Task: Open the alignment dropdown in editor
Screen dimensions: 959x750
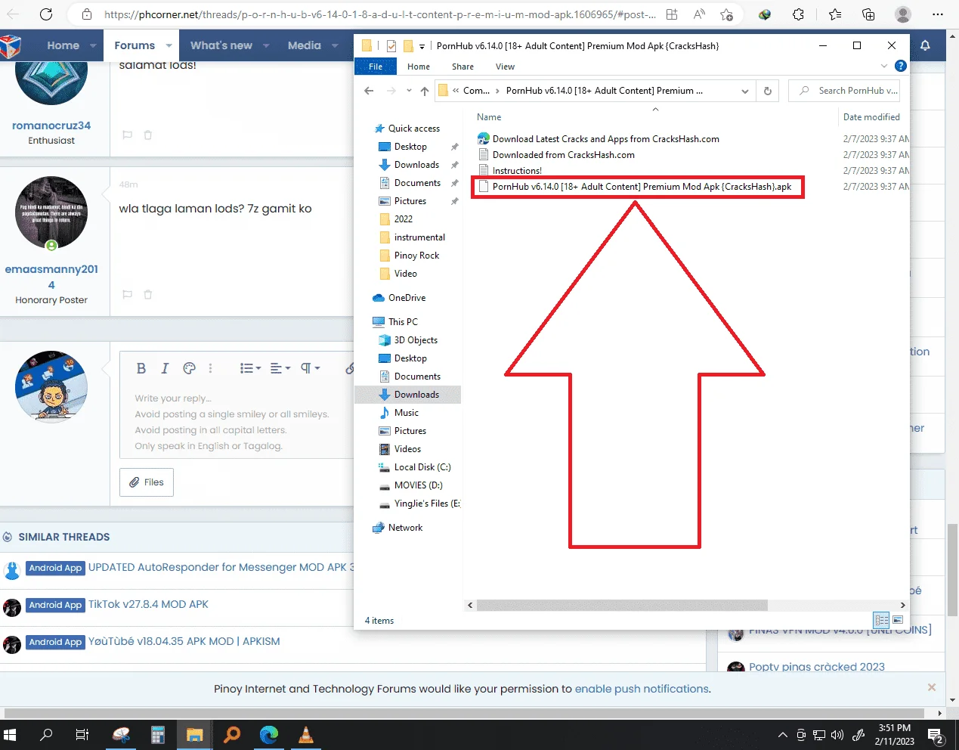Action: [x=280, y=368]
